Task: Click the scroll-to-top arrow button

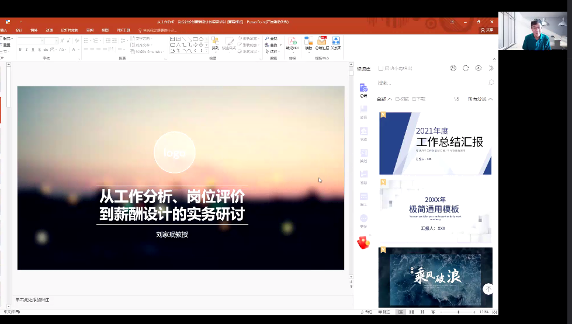Action: [488, 289]
